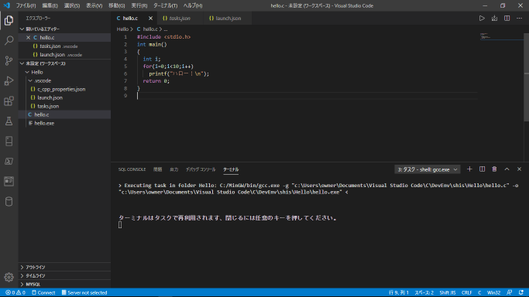This screenshot has width=529, height=297.
Task: Expand the Outline section
Action: pyautogui.click(x=64, y=267)
